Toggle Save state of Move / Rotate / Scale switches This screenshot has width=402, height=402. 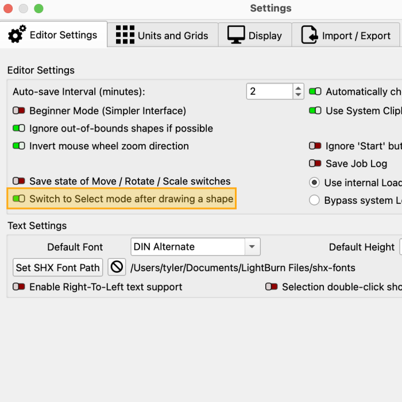pyautogui.click(x=19, y=181)
